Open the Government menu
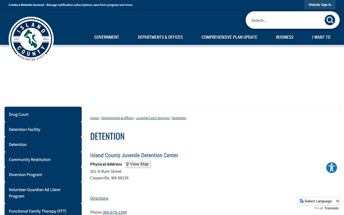The height and width of the screenshot is (215, 344). tap(107, 37)
